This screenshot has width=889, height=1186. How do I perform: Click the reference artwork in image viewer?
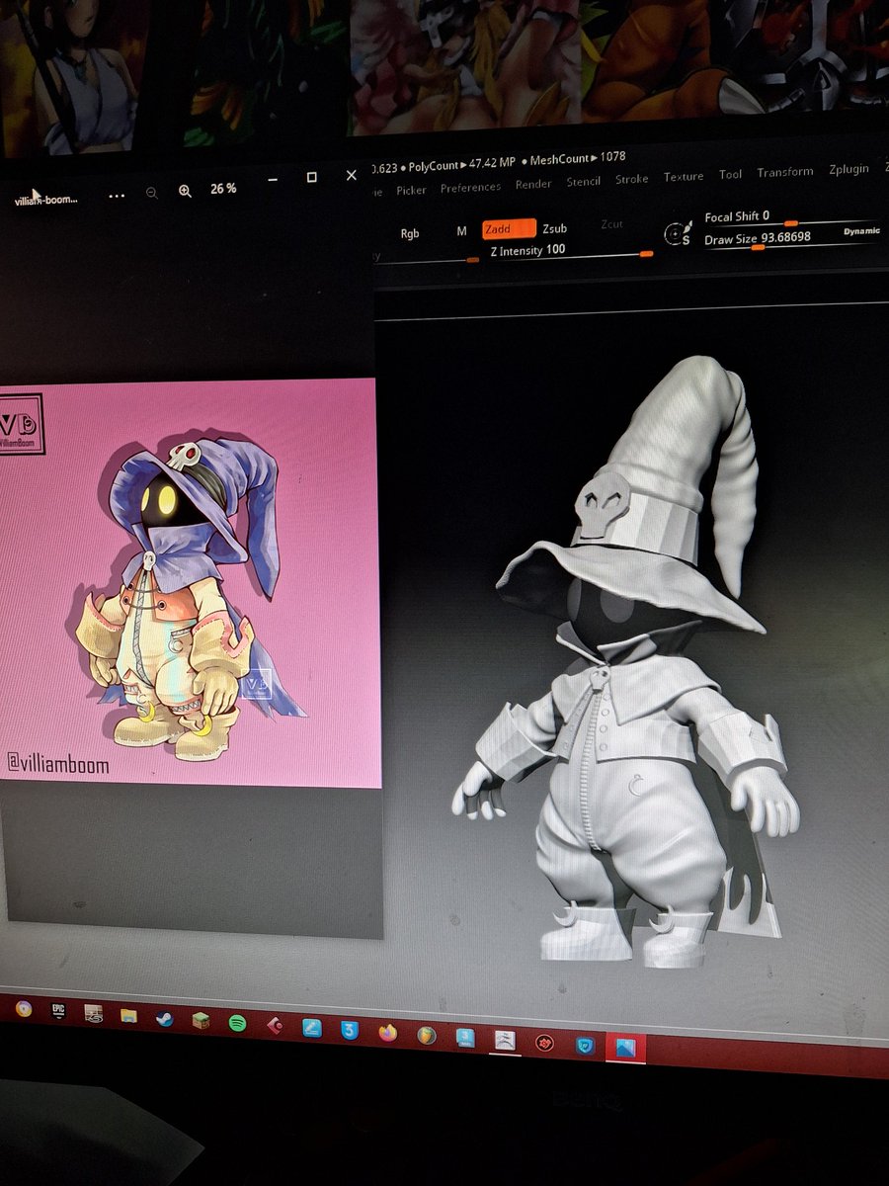(x=190, y=583)
